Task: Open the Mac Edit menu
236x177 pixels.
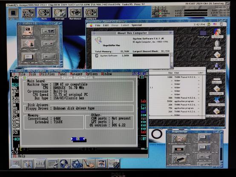Action: (106, 25)
